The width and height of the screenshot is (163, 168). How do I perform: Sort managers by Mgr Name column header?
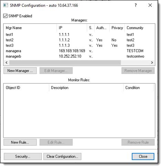tap(30, 28)
